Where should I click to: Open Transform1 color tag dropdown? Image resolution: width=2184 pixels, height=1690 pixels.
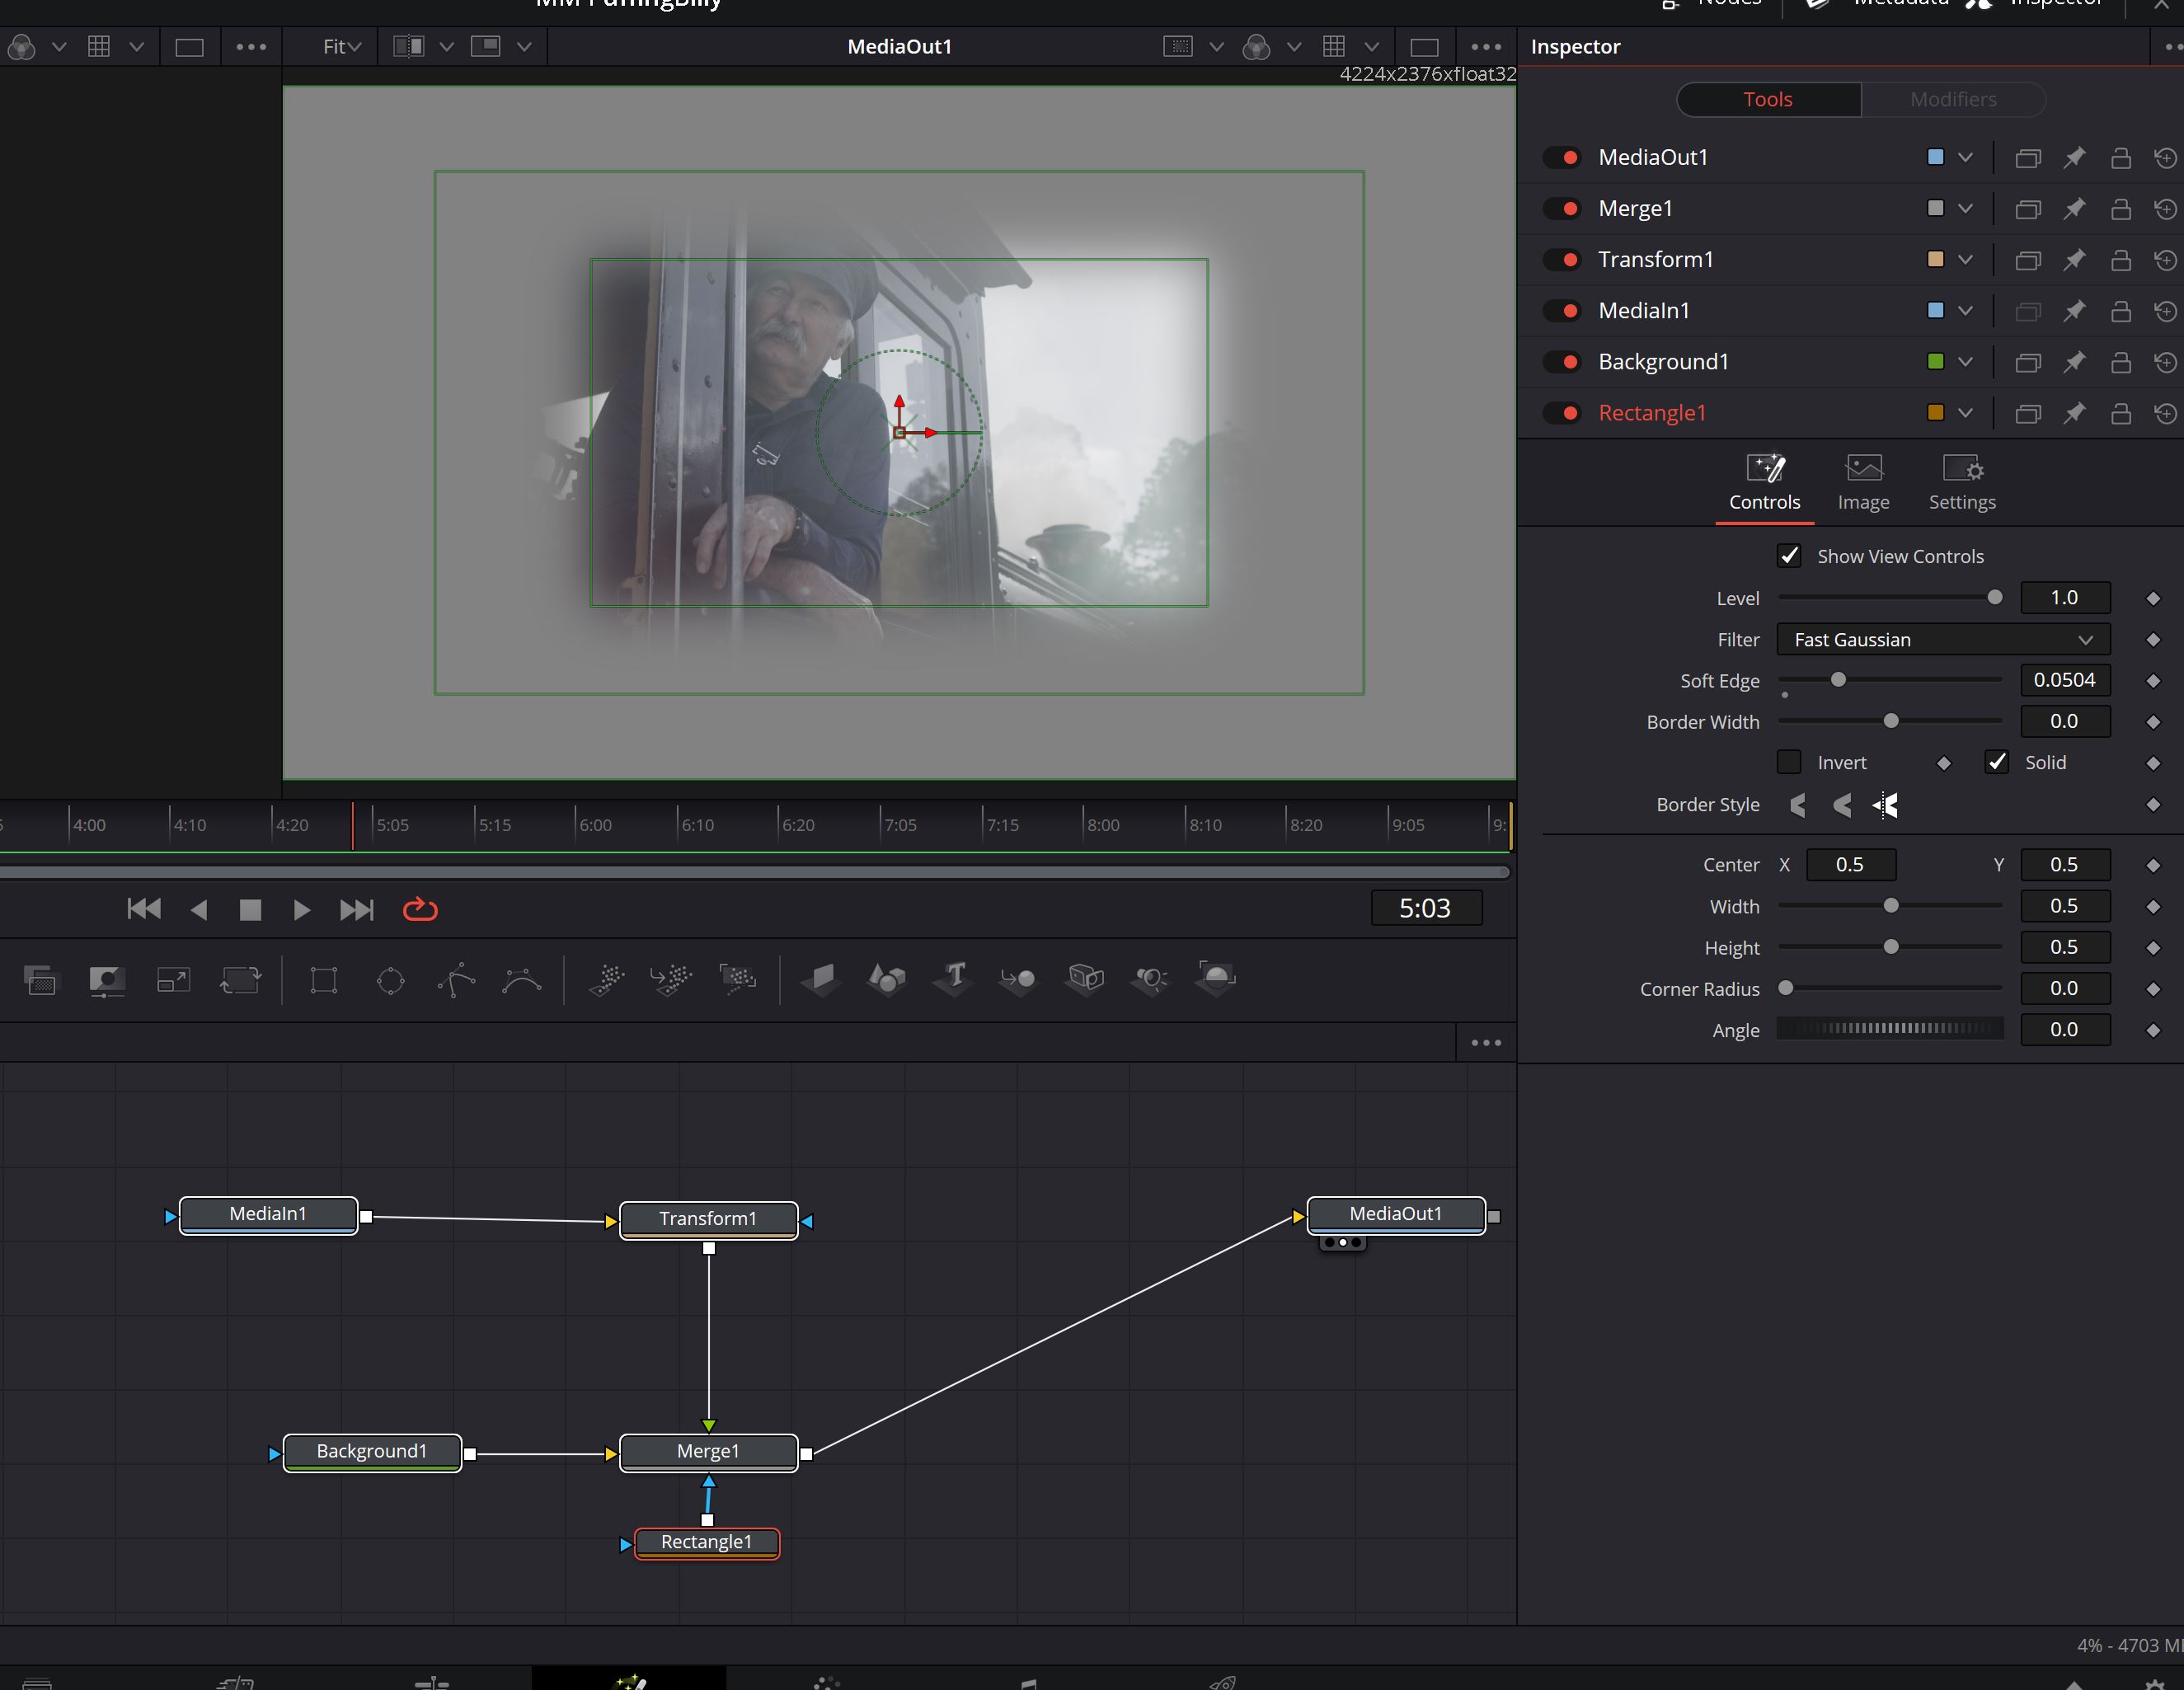point(1965,259)
